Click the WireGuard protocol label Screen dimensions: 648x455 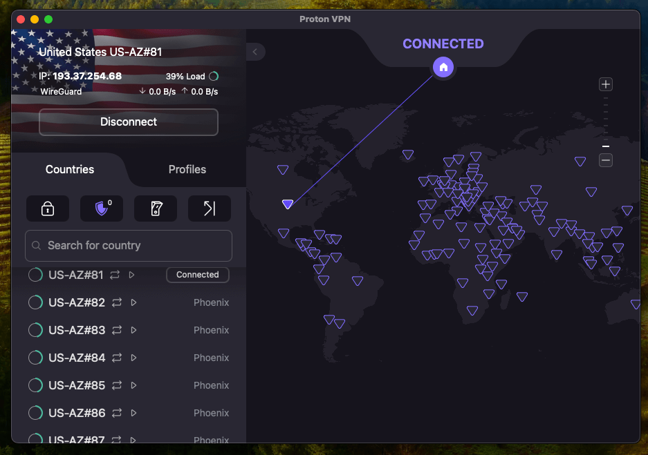tap(61, 92)
